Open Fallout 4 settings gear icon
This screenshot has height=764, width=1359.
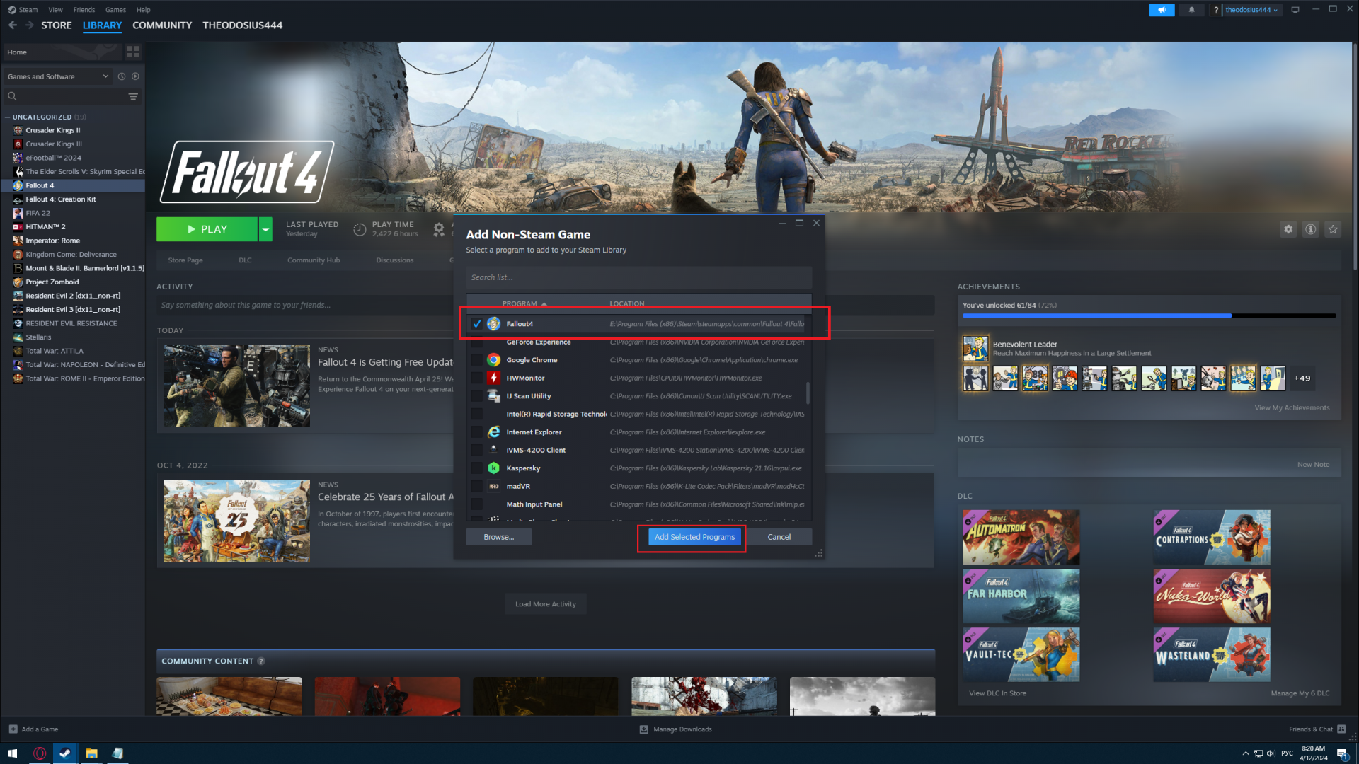point(1288,229)
